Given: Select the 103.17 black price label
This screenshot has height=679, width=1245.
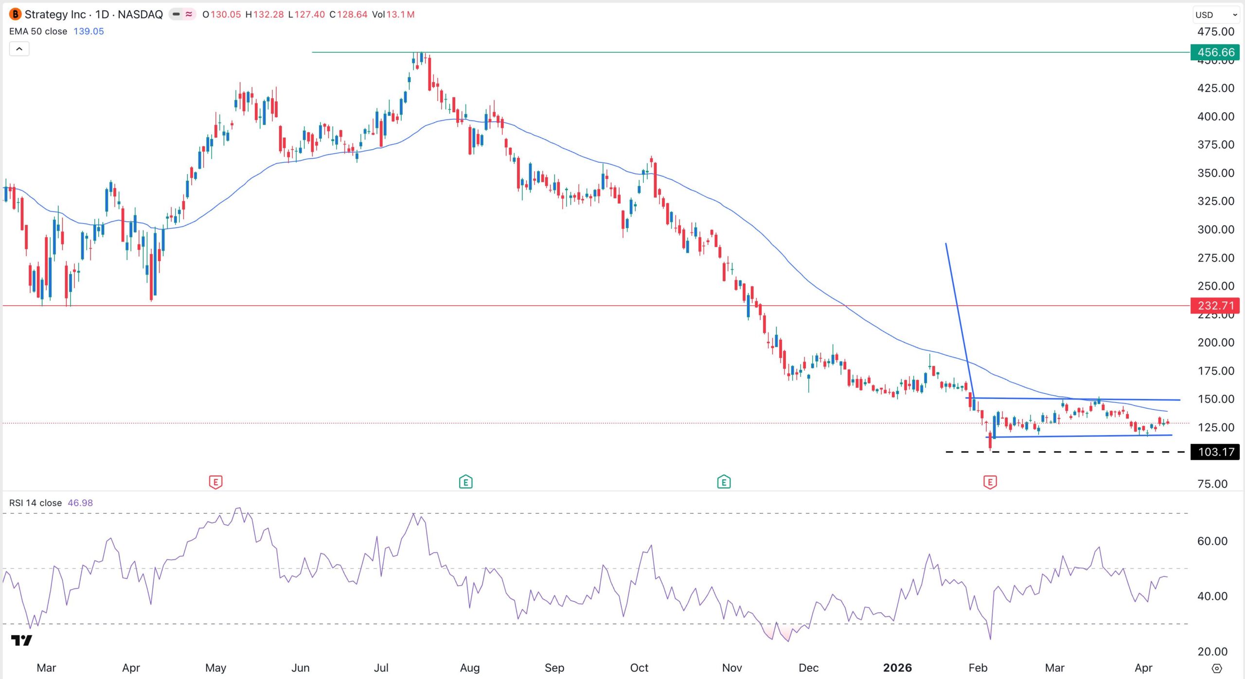Looking at the screenshot, I should tap(1215, 452).
